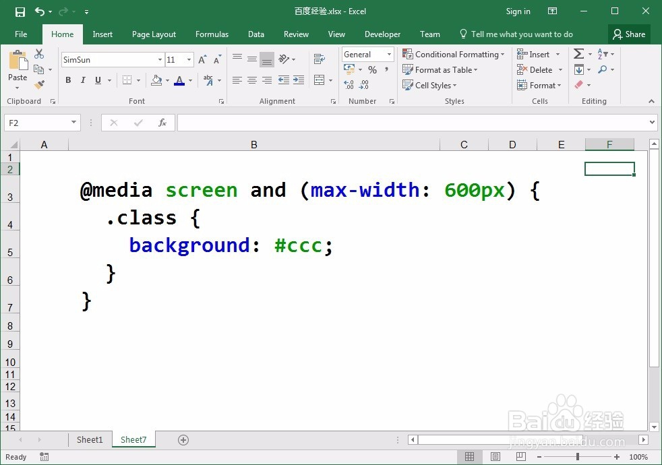Toggle Italic formatting

coord(83,80)
